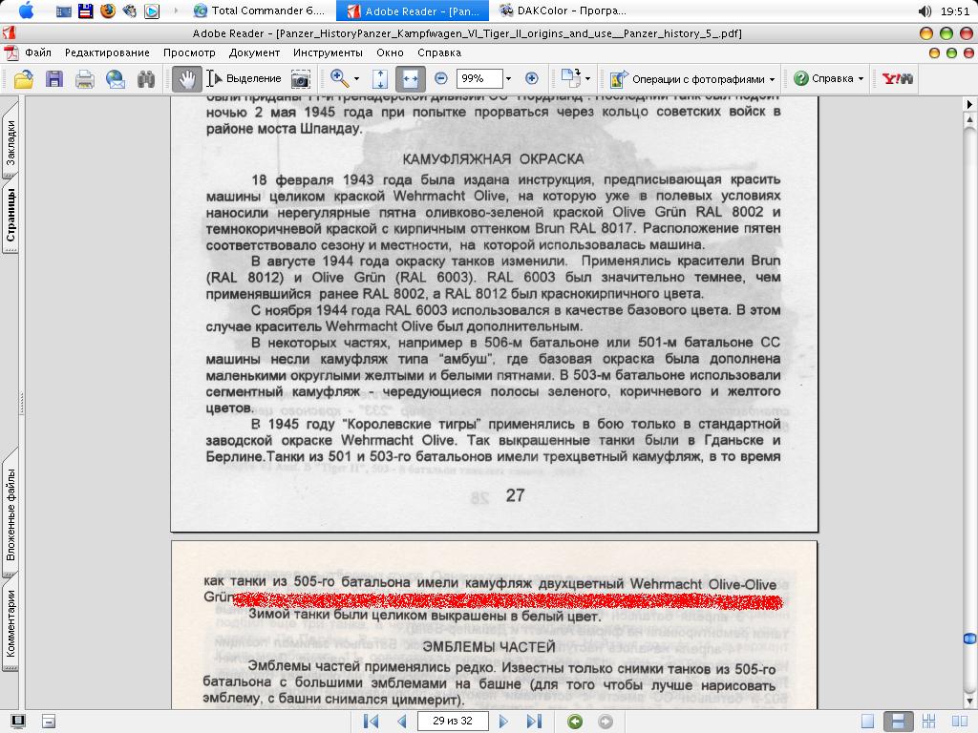The image size is (978, 733).
Task: Click the Adobe PDF document icon in menu bar
Action: (10, 53)
